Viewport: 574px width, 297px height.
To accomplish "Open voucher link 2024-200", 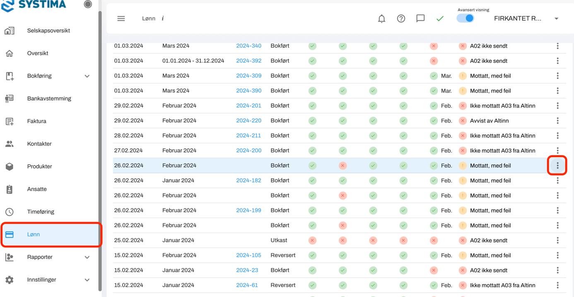I will pyautogui.click(x=248, y=151).
